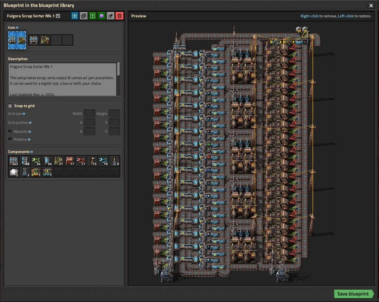Select the transport belt component showing 342

(x=14, y=161)
